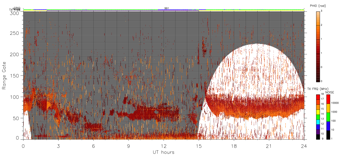
Task: Click the '50' Range Gate axis tick
Action: (x=16, y=118)
